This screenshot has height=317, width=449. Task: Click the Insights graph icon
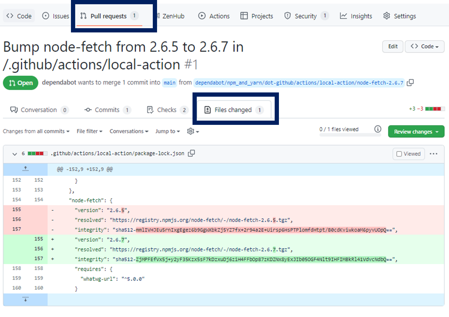pyautogui.click(x=343, y=16)
